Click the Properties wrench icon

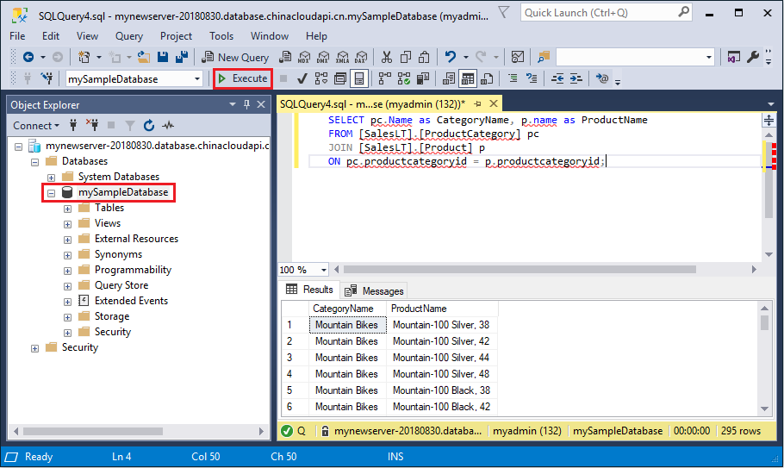pos(752,57)
